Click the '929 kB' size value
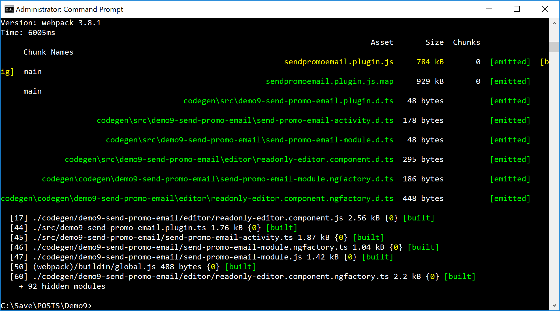Image resolution: width=560 pixels, height=311 pixels. pyautogui.click(x=430, y=81)
